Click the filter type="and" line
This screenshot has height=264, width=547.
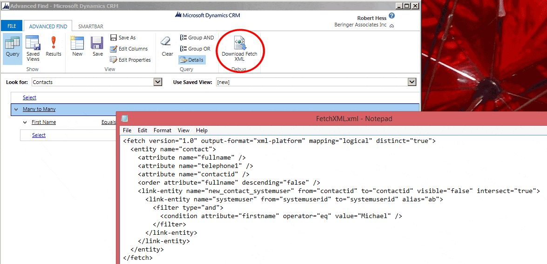(x=188, y=208)
